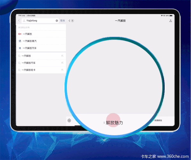Open the 一汽解放 official account with the red logo
Viewport: 191px width, 160px height.
click(41, 34)
